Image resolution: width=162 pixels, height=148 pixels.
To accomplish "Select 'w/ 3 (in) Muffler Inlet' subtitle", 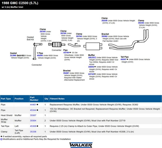I will point(12,7).
